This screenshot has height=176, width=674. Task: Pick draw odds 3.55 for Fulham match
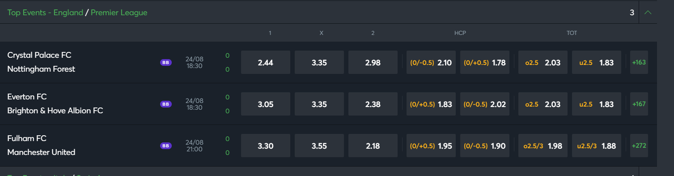point(319,146)
